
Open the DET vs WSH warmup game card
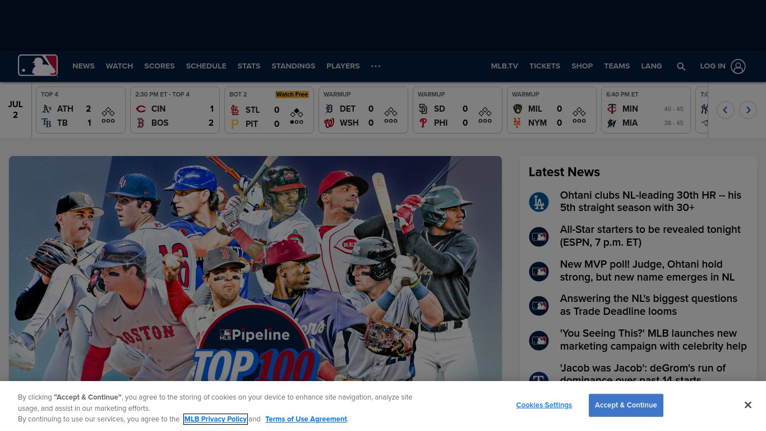pyautogui.click(x=363, y=110)
